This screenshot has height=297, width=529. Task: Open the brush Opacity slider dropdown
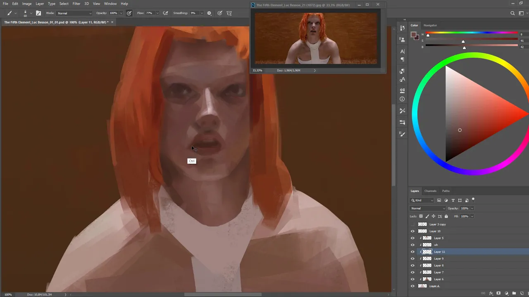point(121,13)
